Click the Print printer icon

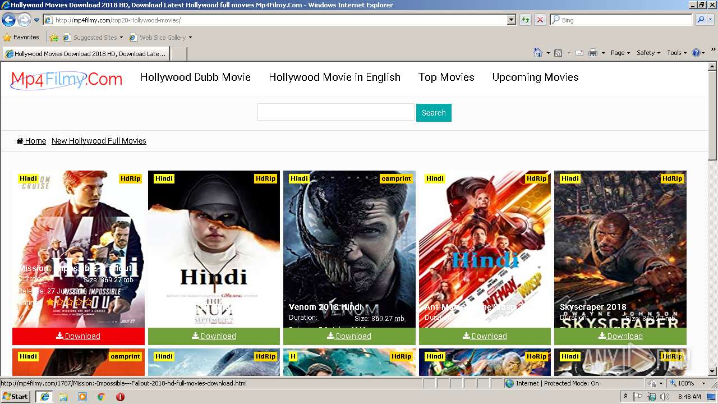[x=592, y=53]
